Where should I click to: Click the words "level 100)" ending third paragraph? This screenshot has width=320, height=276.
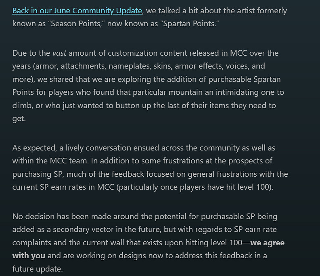click(253, 187)
